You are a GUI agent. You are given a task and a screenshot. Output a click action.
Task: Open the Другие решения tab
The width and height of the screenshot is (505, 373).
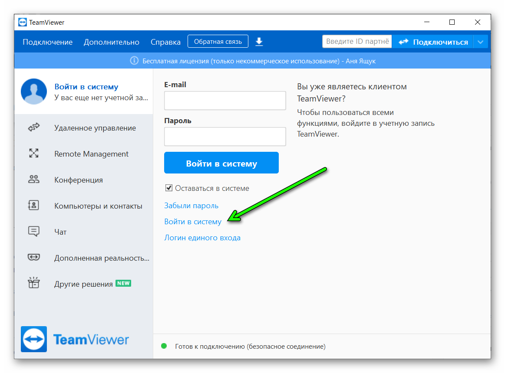pyautogui.click(x=83, y=284)
